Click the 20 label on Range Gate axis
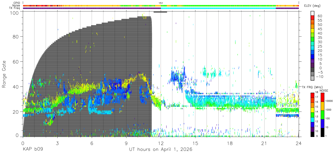The width and height of the screenshot is (336, 155). pos(16,112)
